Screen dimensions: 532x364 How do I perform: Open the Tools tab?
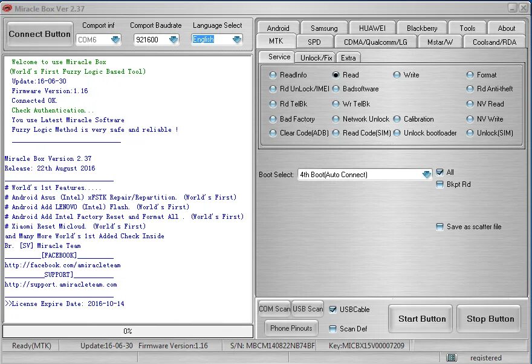pyautogui.click(x=467, y=28)
